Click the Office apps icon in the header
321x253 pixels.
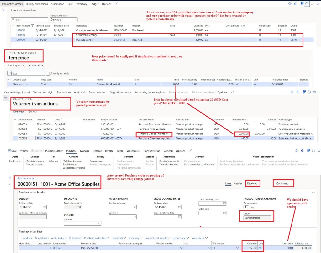coord(296,3)
